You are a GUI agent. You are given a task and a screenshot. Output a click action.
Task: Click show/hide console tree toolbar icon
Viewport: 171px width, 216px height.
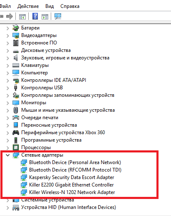point(22,17)
